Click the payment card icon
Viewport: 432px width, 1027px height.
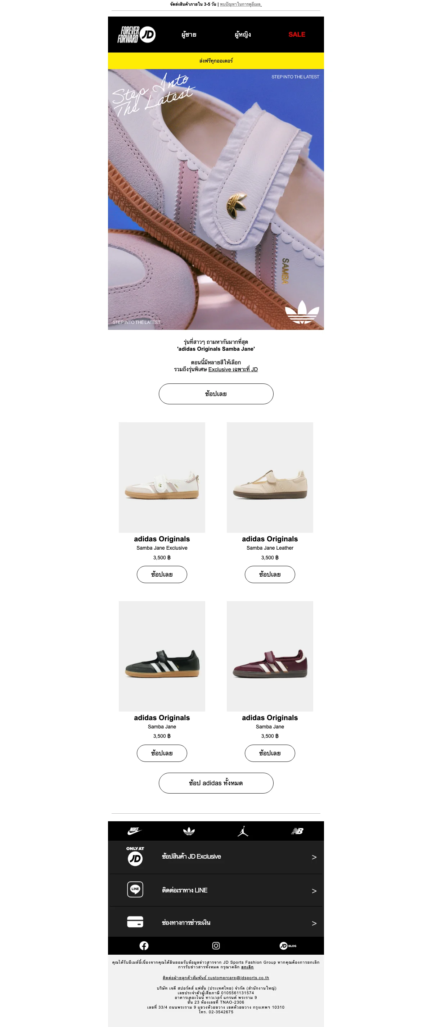135,922
